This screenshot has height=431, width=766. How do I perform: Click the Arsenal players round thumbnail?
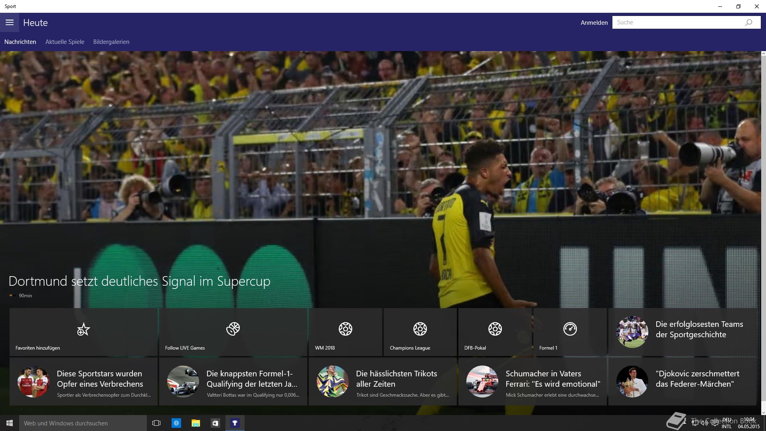[33, 382]
